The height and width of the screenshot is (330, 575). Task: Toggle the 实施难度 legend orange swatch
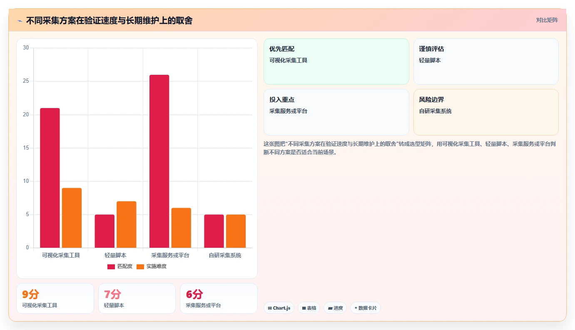coord(140,266)
